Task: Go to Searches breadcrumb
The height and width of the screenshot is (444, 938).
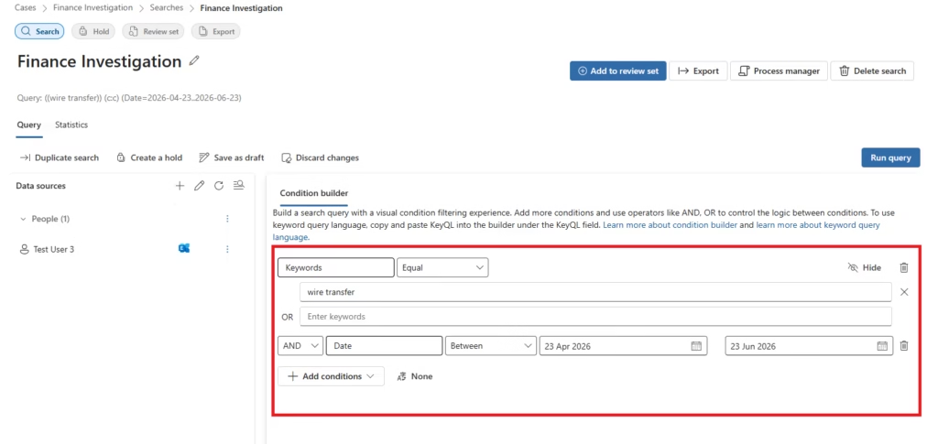Action: [167, 7]
